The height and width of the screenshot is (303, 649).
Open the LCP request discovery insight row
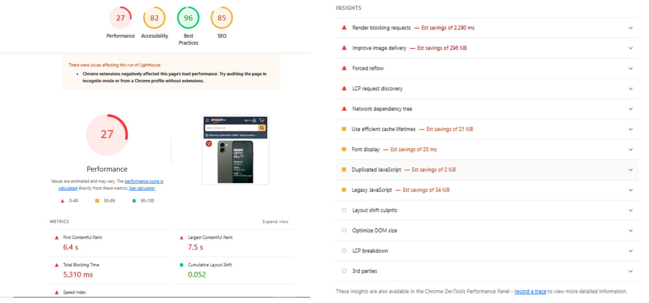[377, 89]
